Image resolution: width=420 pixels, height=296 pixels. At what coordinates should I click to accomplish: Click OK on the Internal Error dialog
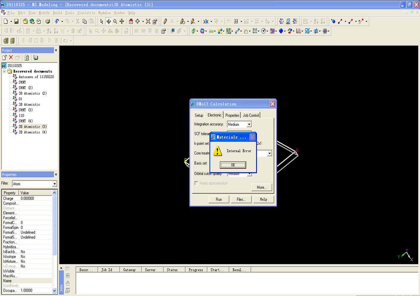[233, 165]
